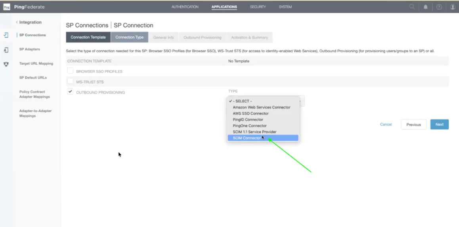Image resolution: width=459 pixels, height=227 pixels.
Task: Switch to Outbound Provisioning tab
Action: pyautogui.click(x=202, y=37)
